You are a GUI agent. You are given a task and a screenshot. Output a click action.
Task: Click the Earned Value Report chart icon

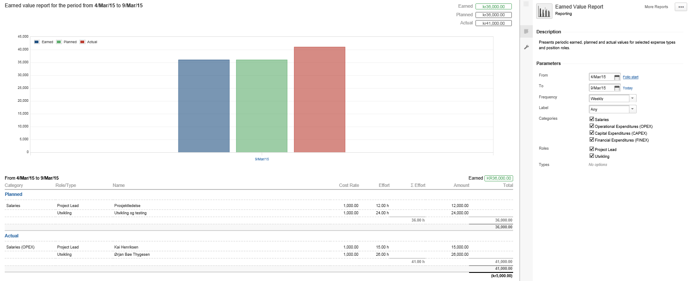coord(544,11)
